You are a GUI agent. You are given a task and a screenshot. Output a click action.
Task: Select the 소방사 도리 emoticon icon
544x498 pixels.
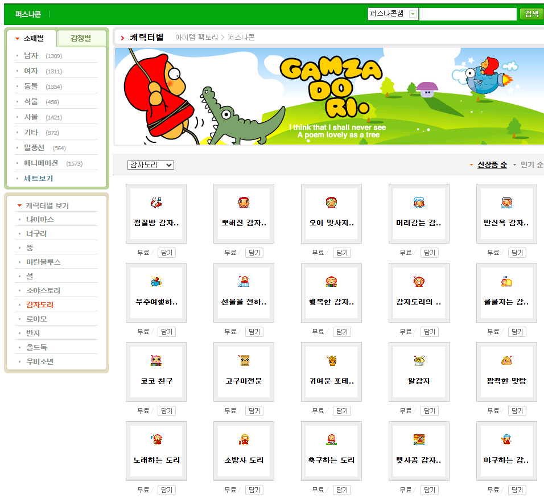tap(244, 439)
